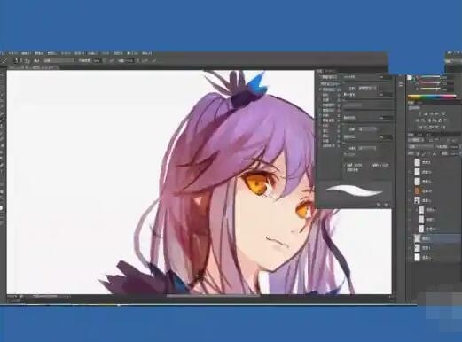
Task: Click first adjustment icon in top row
Action: pos(420,113)
